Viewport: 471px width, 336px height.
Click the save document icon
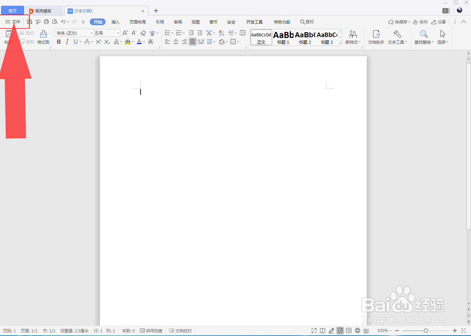point(30,22)
